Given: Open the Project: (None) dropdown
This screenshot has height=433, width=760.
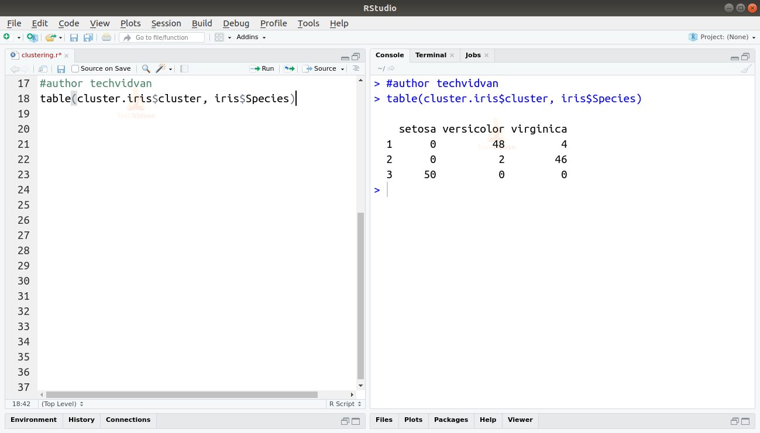Looking at the screenshot, I should click(722, 37).
